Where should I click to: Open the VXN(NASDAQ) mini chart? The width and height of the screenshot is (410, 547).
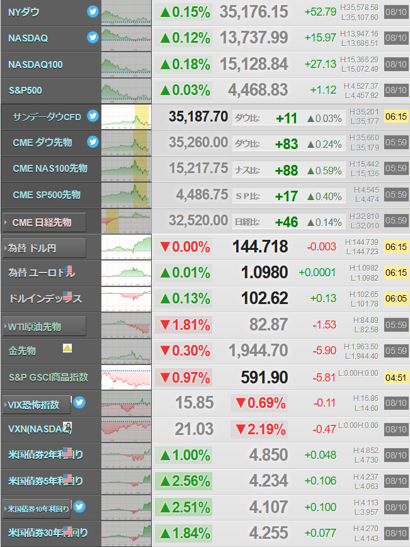pos(127,429)
